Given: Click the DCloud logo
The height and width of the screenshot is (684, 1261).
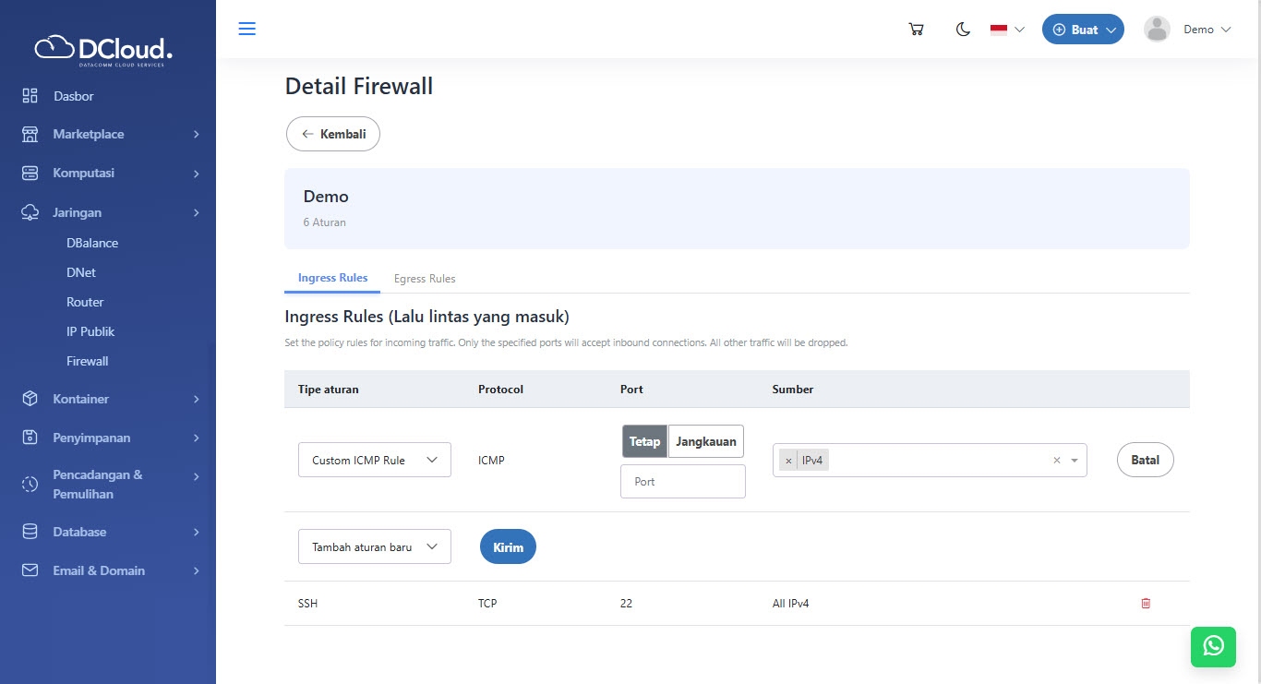Looking at the screenshot, I should 103,49.
